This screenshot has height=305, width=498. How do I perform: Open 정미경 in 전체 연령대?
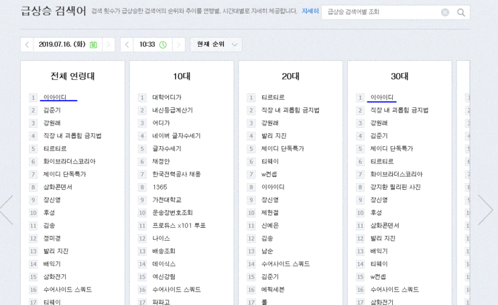(52, 238)
